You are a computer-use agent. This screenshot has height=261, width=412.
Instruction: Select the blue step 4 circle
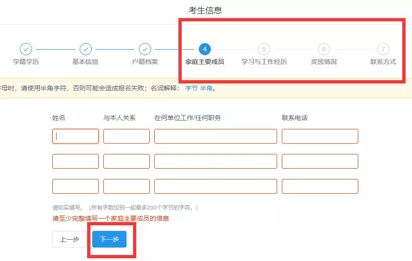[x=204, y=49]
